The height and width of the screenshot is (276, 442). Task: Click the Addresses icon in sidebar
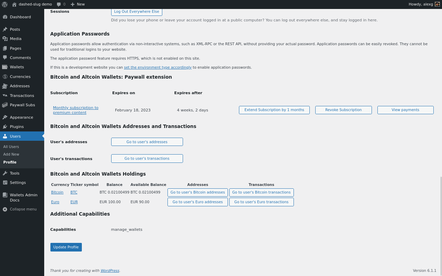(x=5, y=86)
